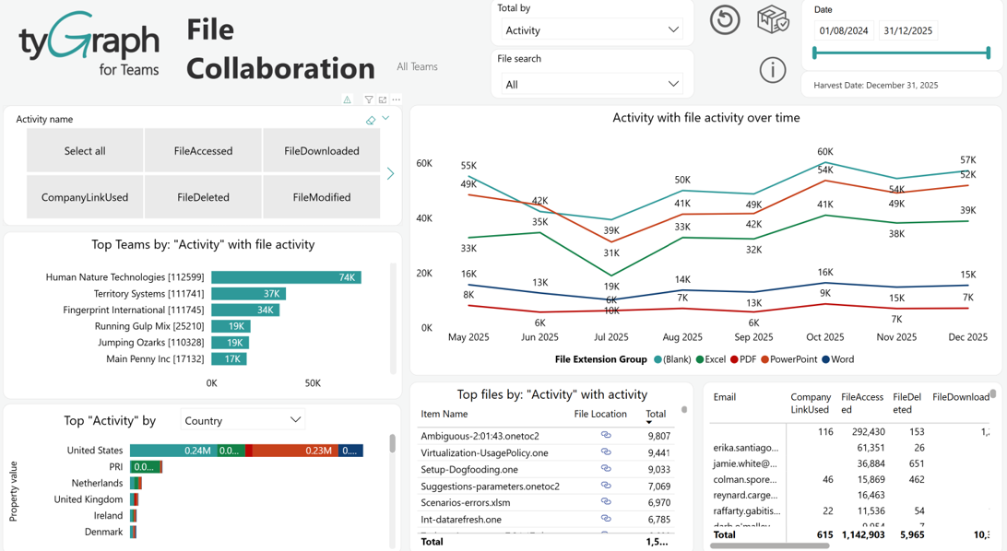1007x551 pixels.
Task: Show more activity tiles with right chevron
Action: (x=390, y=174)
